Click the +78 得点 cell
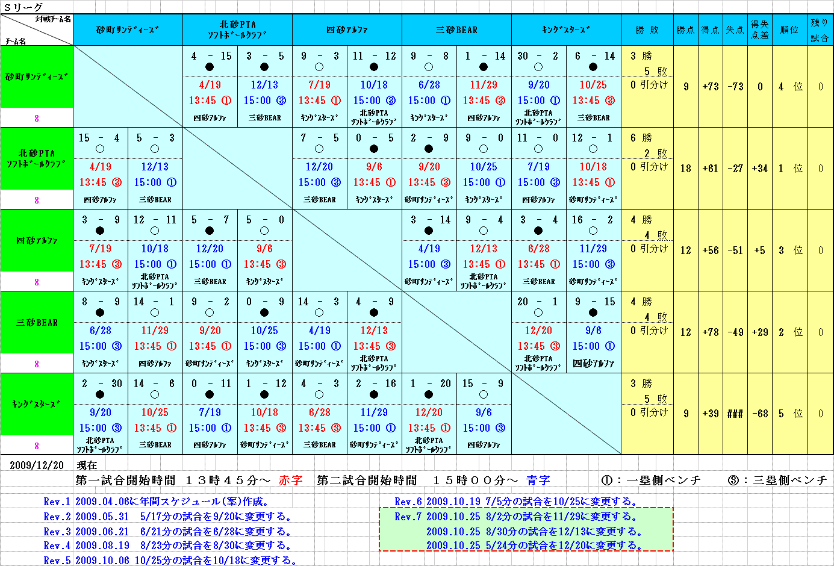Screen dimensions: 834x566 point(710,332)
